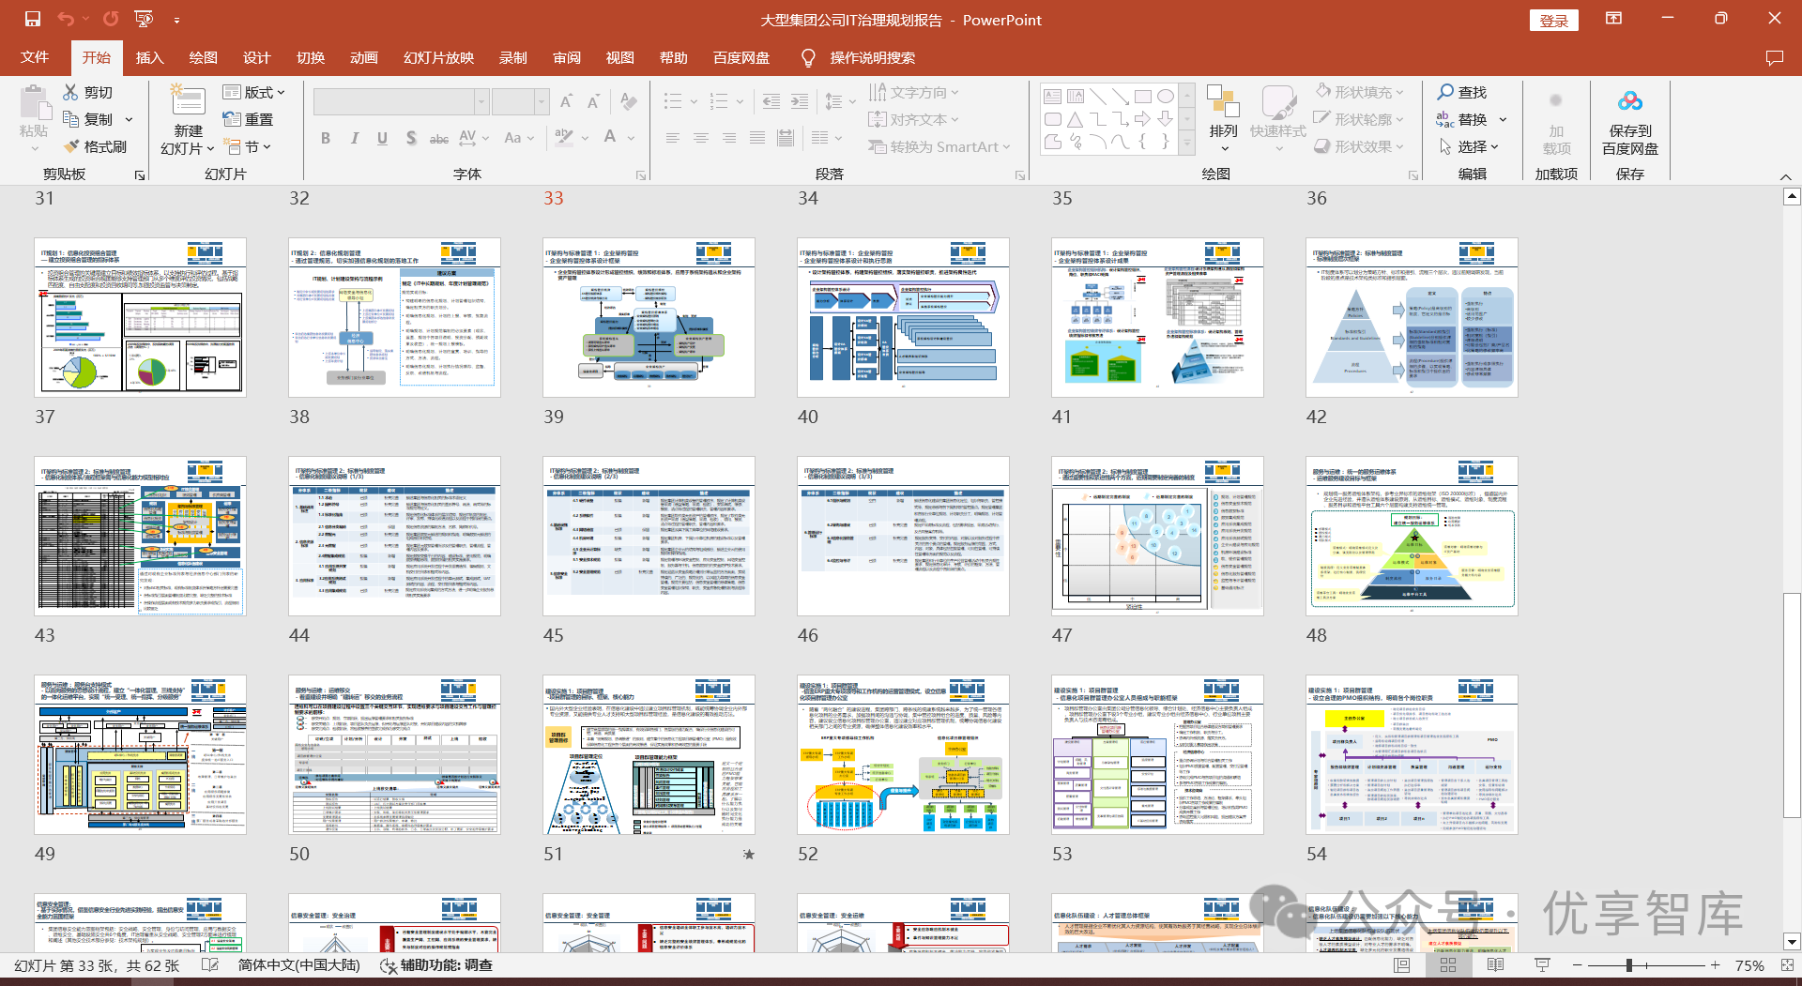Switch to Normal view icon in status bar
The width and height of the screenshot is (1802, 986).
(1402, 965)
